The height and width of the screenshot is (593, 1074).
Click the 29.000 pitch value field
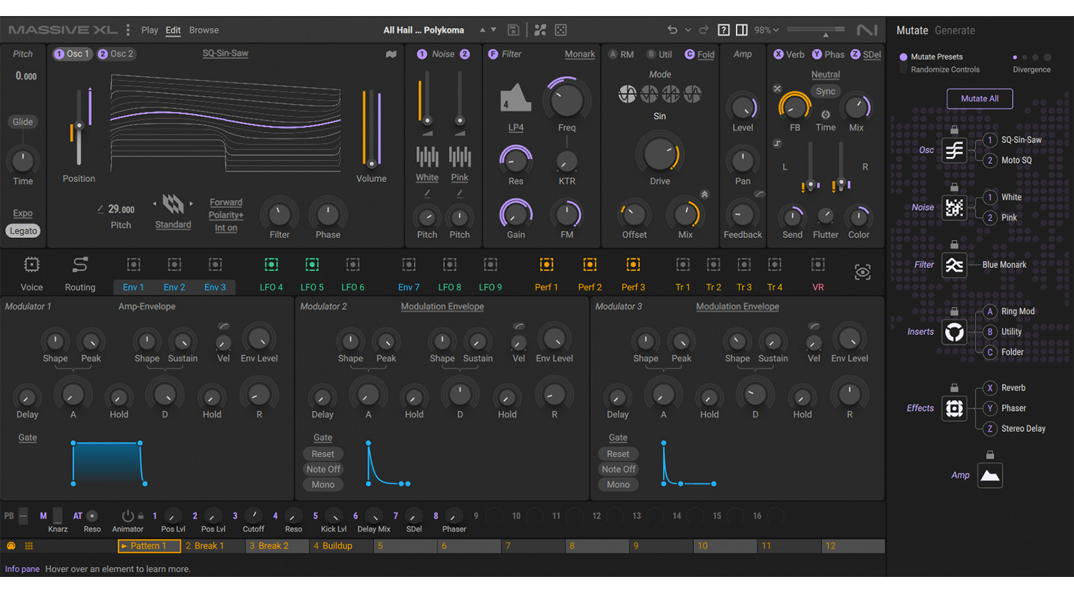tap(121, 209)
